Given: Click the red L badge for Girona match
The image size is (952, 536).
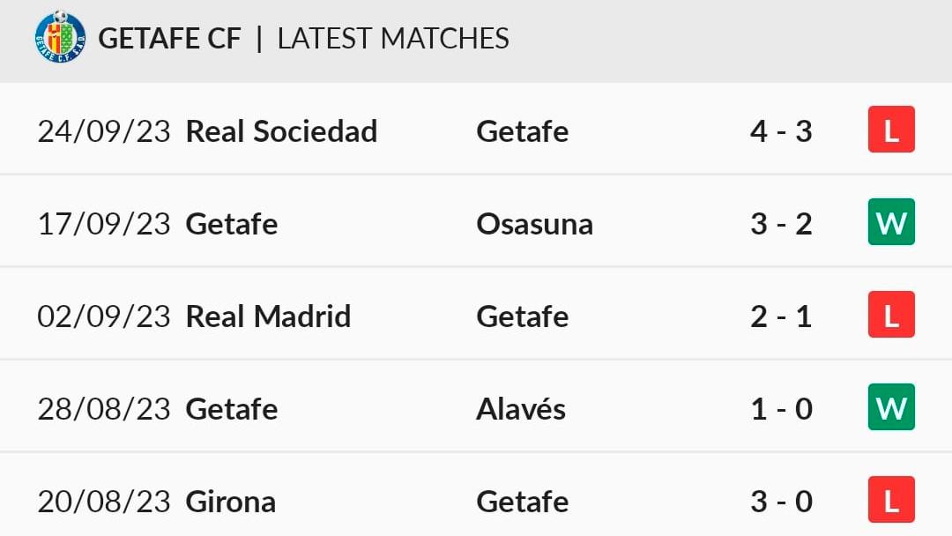Looking at the screenshot, I should [x=891, y=500].
